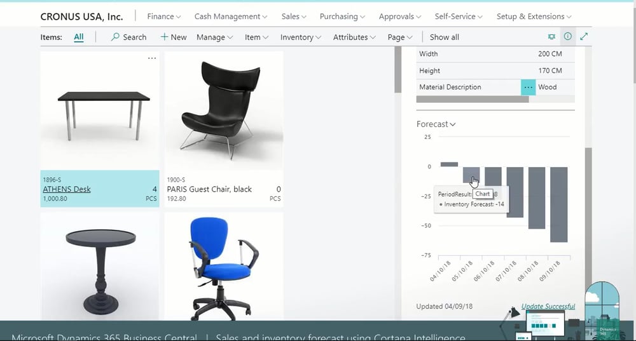Expand the Item action menu
Viewport: 636px width, 341px height.
pyautogui.click(x=256, y=37)
